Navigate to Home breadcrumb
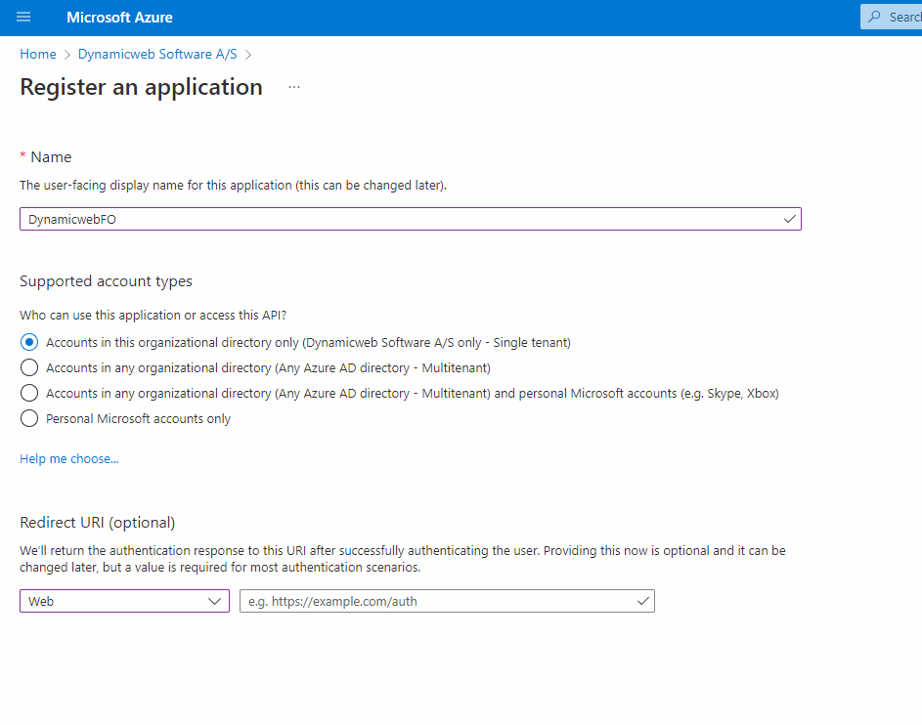This screenshot has height=725, width=922. click(38, 55)
